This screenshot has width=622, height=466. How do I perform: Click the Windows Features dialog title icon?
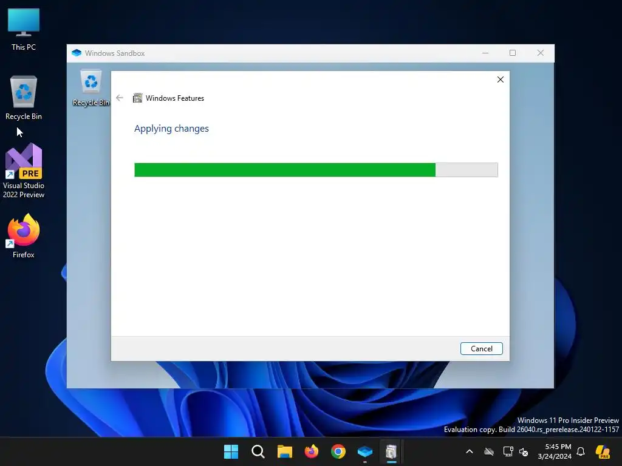click(137, 98)
